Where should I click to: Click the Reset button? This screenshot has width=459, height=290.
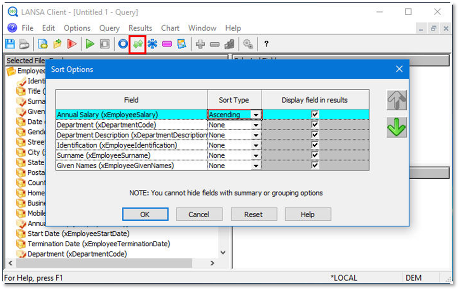(254, 214)
